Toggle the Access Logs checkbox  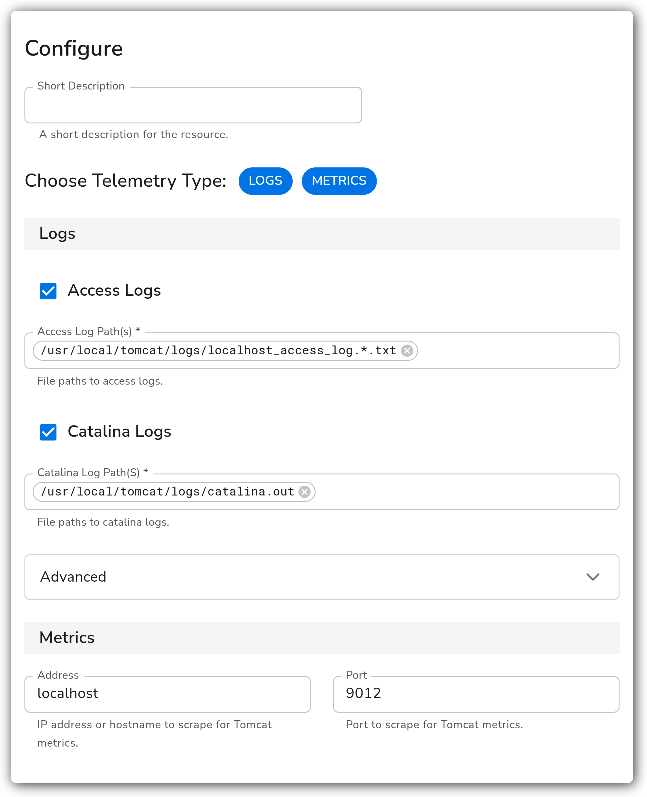click(48, 291)
